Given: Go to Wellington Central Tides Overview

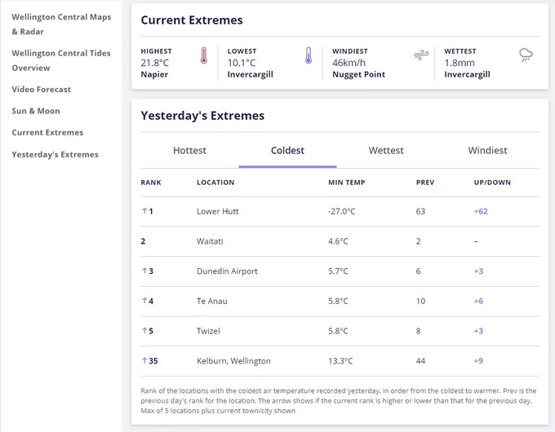Looking at the screenshot, I should [61, 60].
